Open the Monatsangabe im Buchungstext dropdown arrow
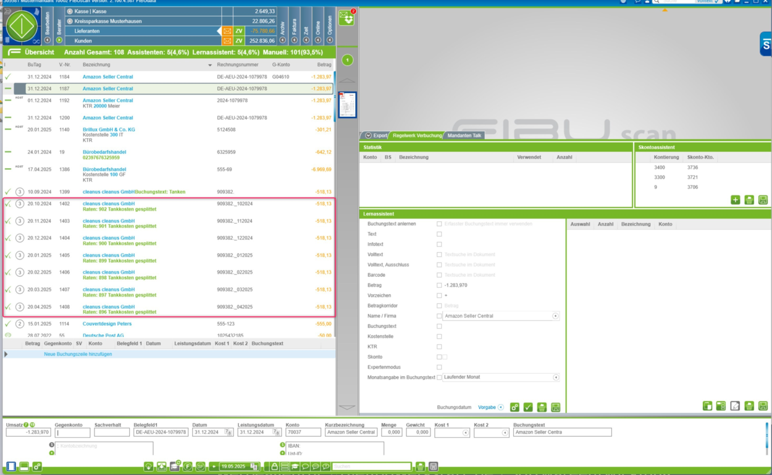772x475 pixels. tap(555, 377)
